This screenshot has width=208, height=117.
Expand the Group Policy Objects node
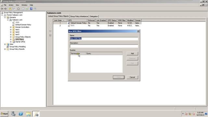pyautogui.click(x=11, y=37)
